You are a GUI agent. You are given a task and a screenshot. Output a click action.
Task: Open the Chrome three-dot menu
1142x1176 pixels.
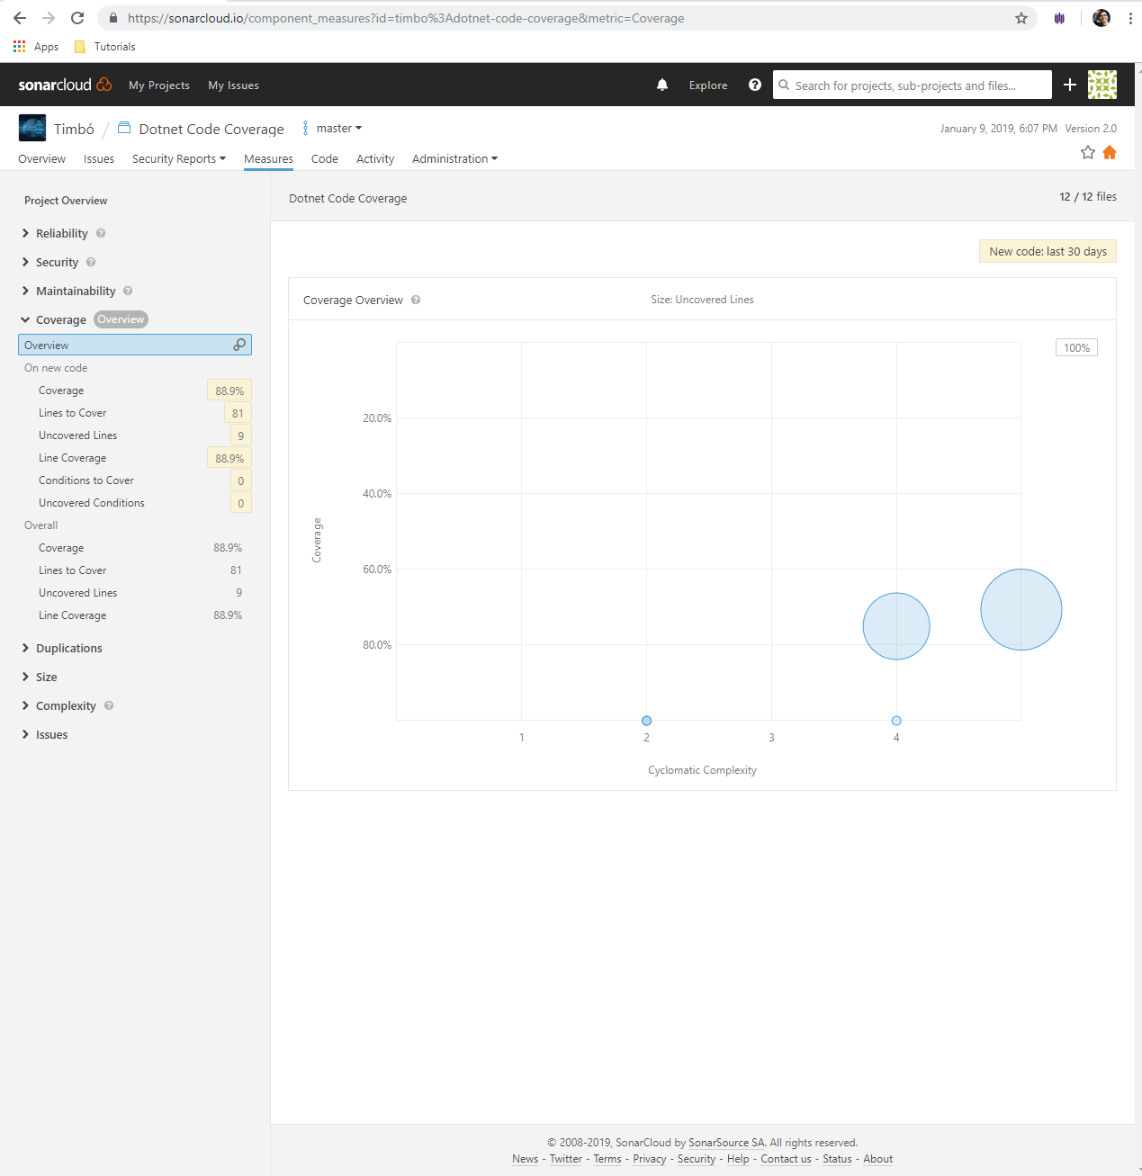click(x=1130, y=18)
